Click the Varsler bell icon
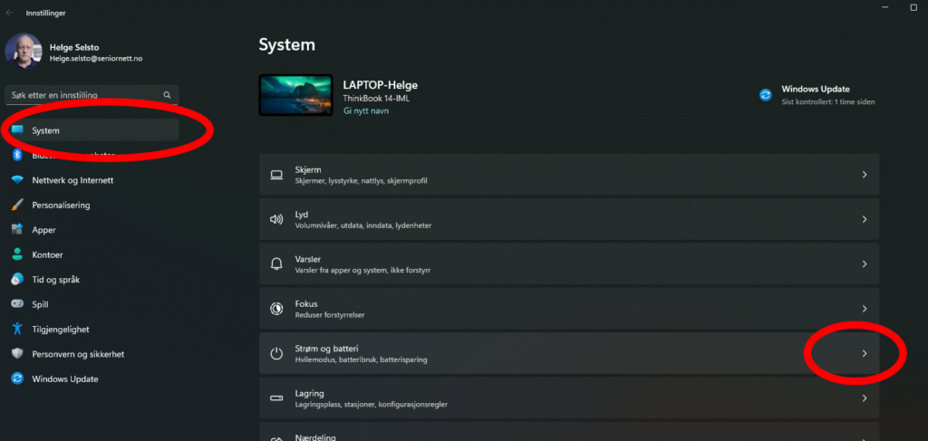 click(x=276, y=264)
